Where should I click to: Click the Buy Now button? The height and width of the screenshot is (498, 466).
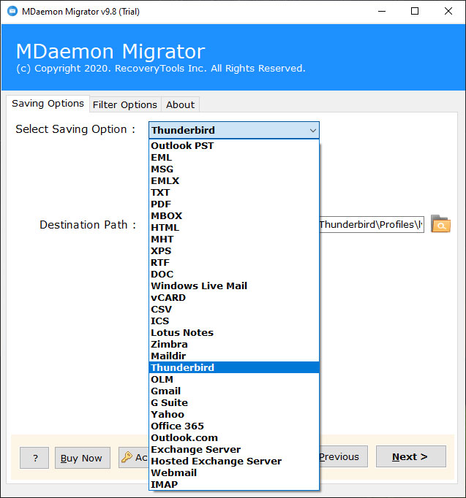tap(83, 458)
